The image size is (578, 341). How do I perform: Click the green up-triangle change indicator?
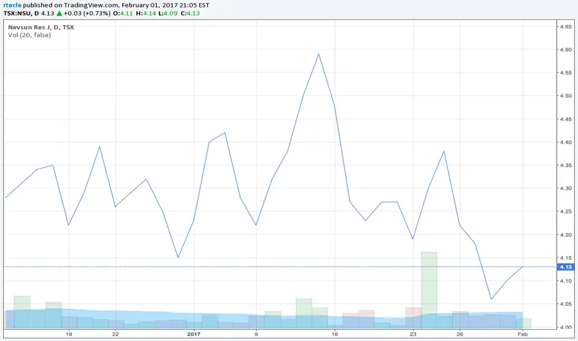[59, 13]
